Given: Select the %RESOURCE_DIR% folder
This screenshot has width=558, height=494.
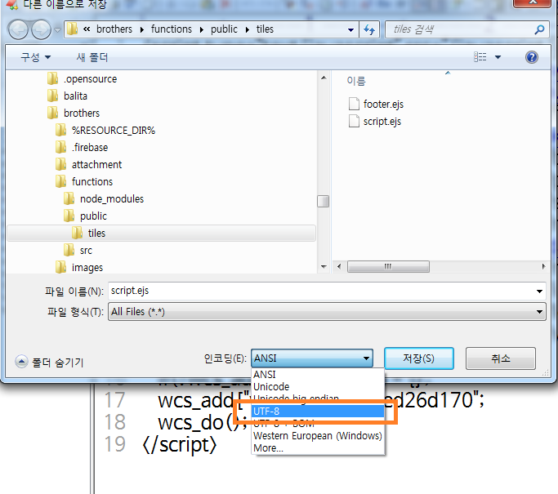Looking at the screenshot, I should click(x=105, y=130).
